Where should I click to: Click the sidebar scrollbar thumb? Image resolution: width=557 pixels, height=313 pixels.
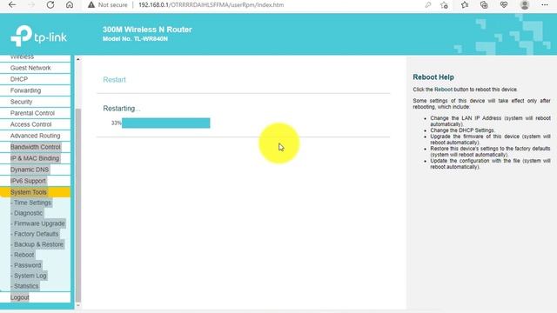[x=78, y=205]
